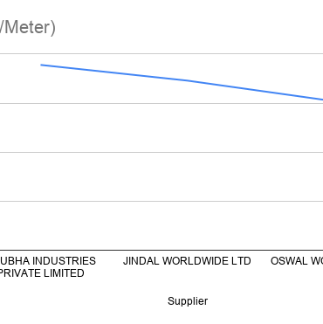Click the blue line segment nearing Oswal label

coord(291,95)
